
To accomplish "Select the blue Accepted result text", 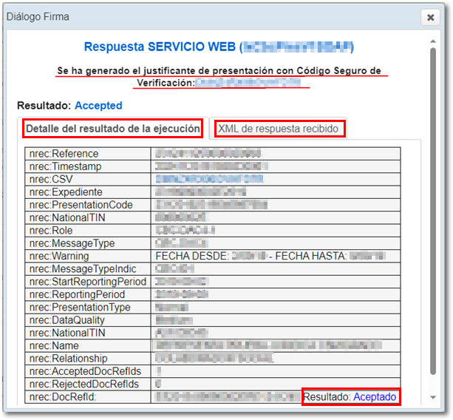I will coord(98,106).
